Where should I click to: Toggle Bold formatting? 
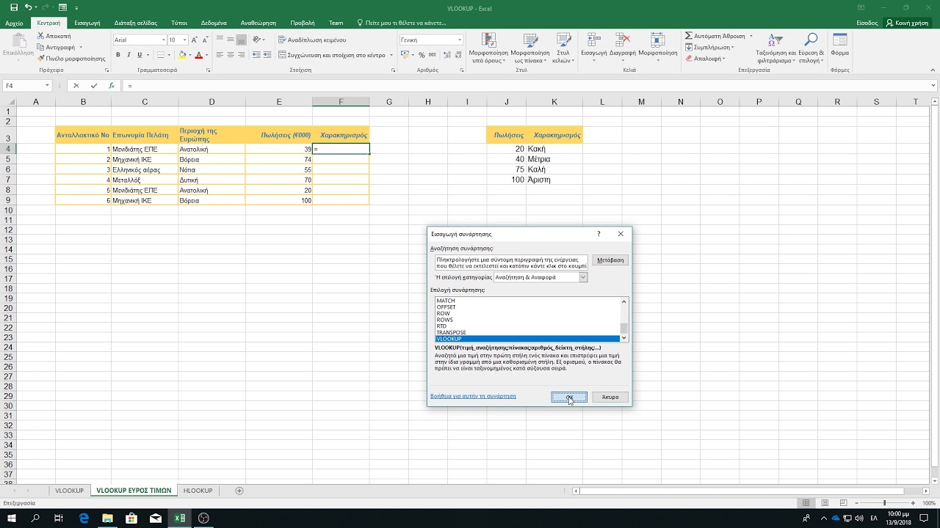(118, 55)
